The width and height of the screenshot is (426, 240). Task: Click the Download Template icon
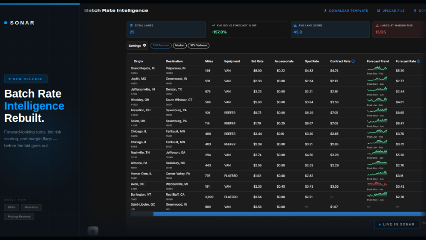point(325,11)
